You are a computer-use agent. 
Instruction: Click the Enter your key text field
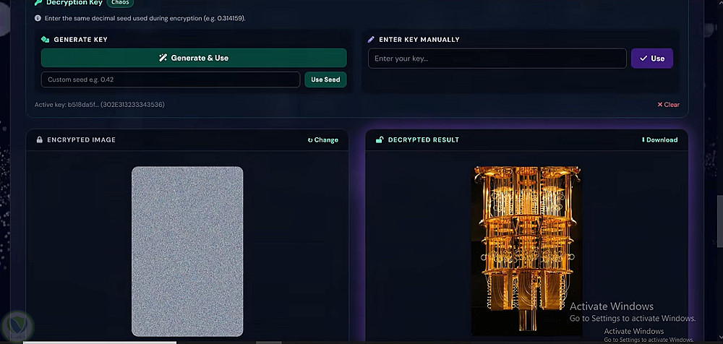(x=497, y=59)
